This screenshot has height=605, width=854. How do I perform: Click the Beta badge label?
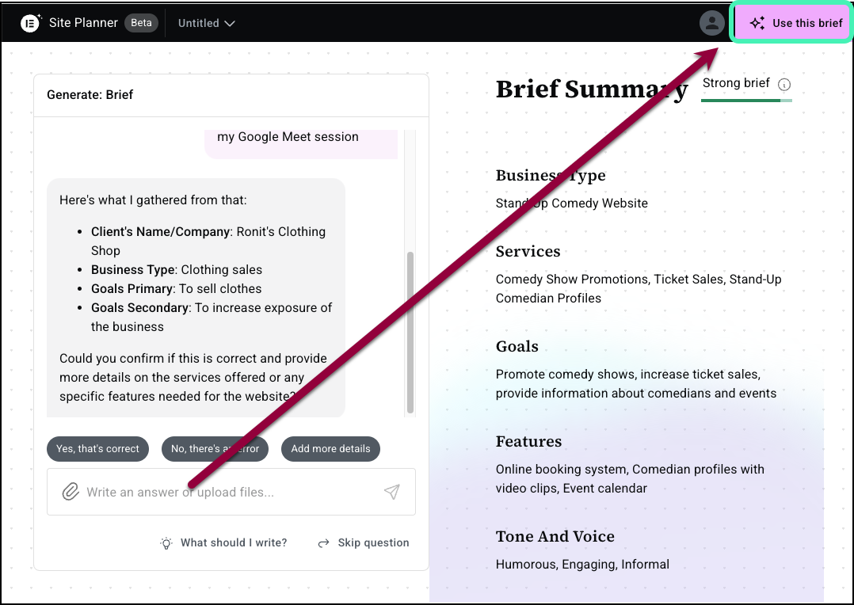pyautogui.click(x=142, y=23)
